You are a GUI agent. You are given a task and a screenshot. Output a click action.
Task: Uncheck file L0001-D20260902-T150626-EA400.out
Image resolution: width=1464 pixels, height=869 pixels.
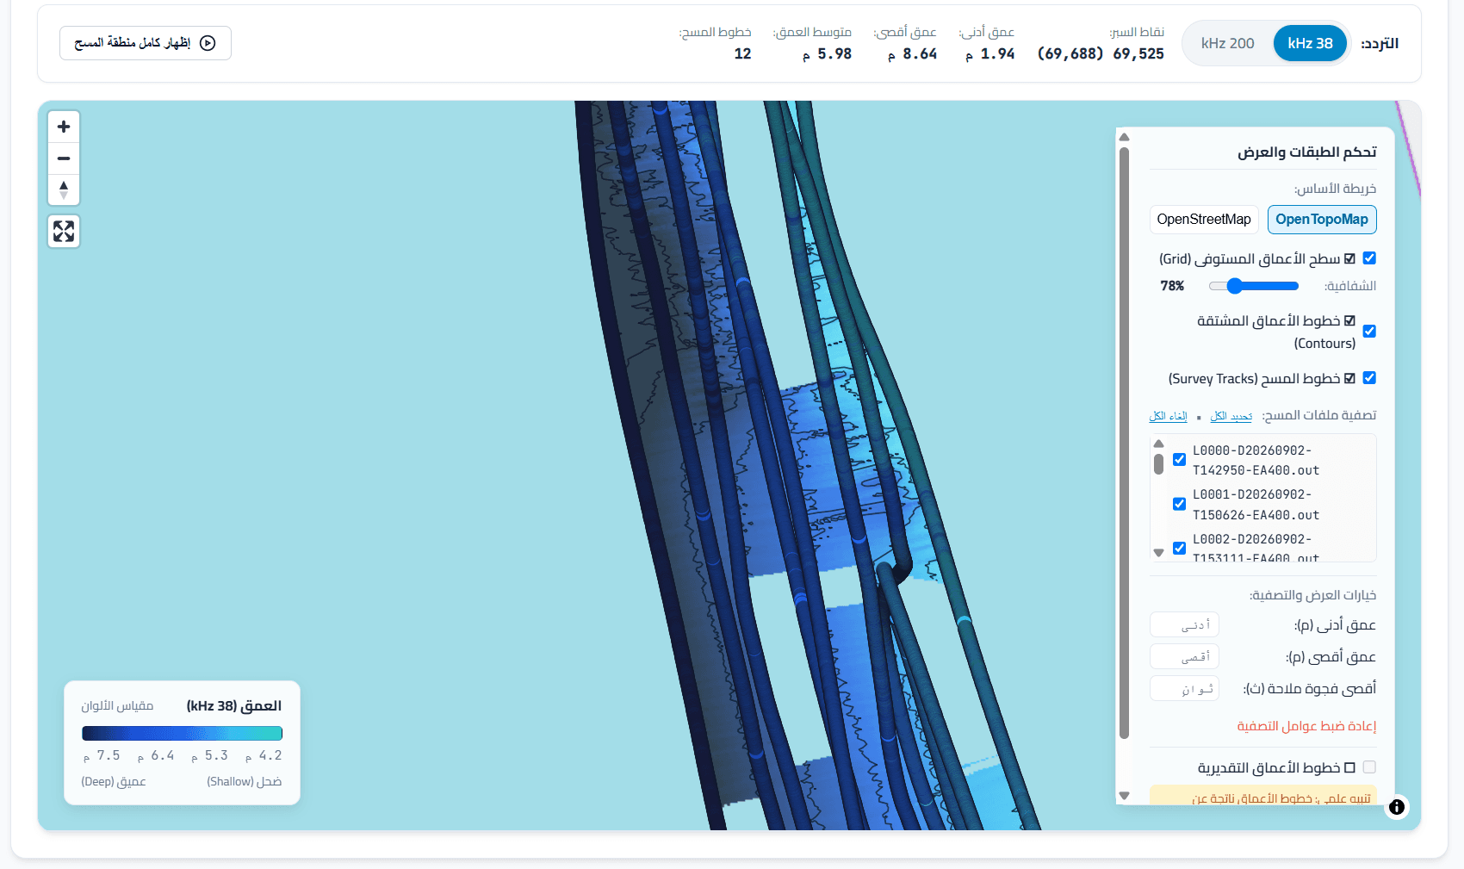click(x=1179, y=505)
